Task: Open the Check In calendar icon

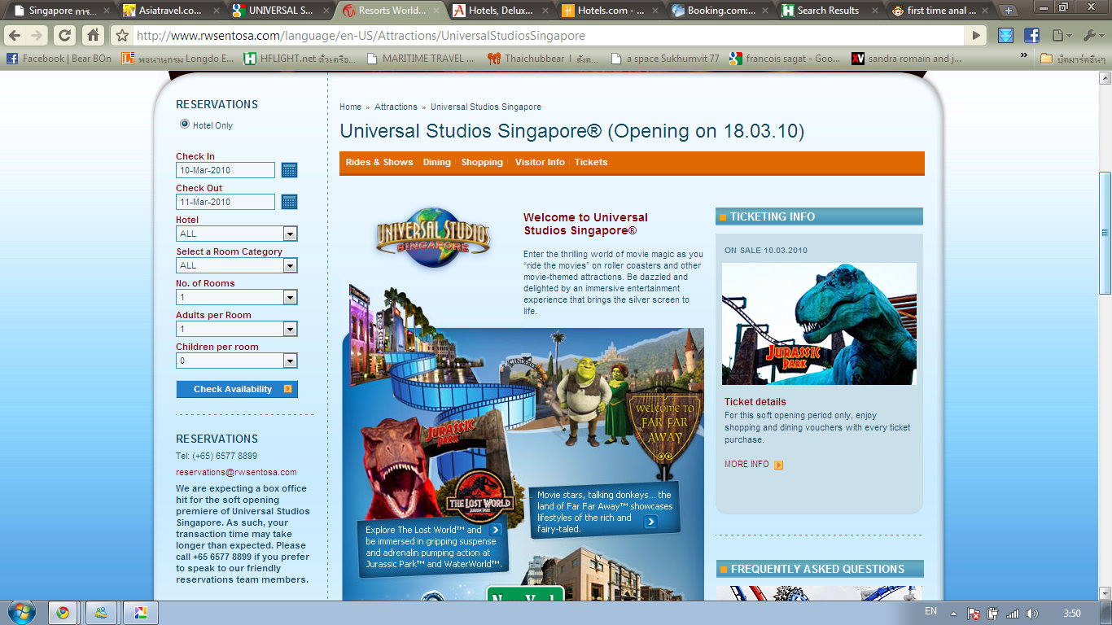Action: coord(289,170)
